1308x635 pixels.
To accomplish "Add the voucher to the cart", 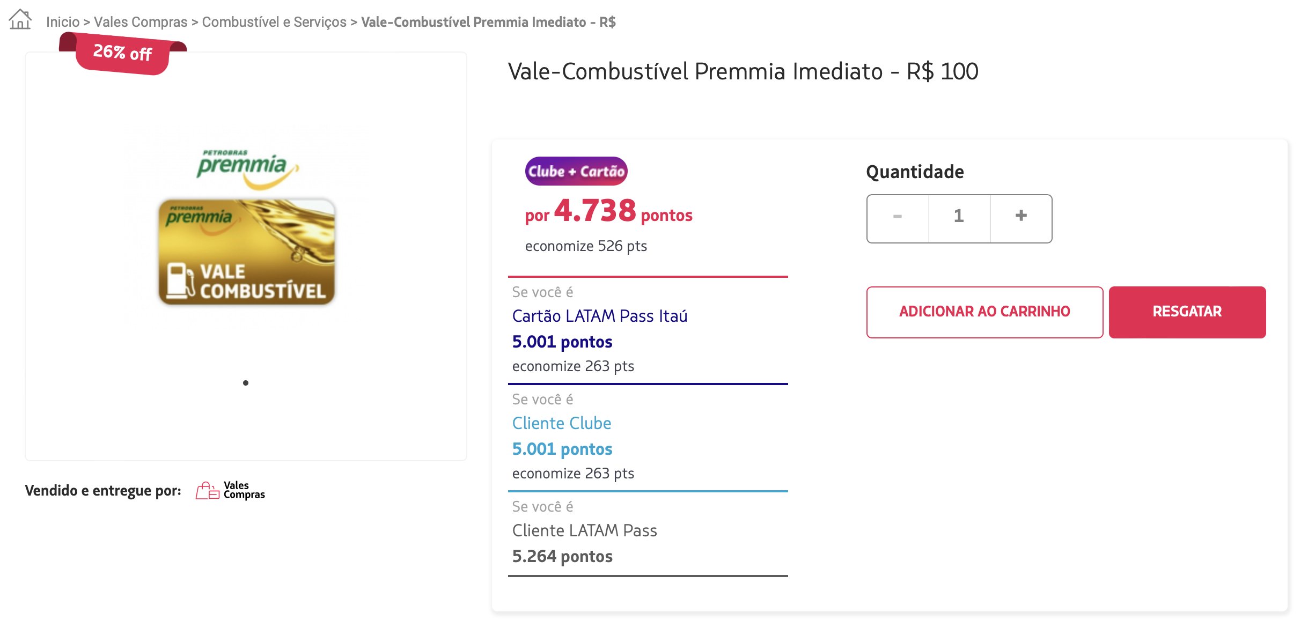I will (x=984, y=312).
